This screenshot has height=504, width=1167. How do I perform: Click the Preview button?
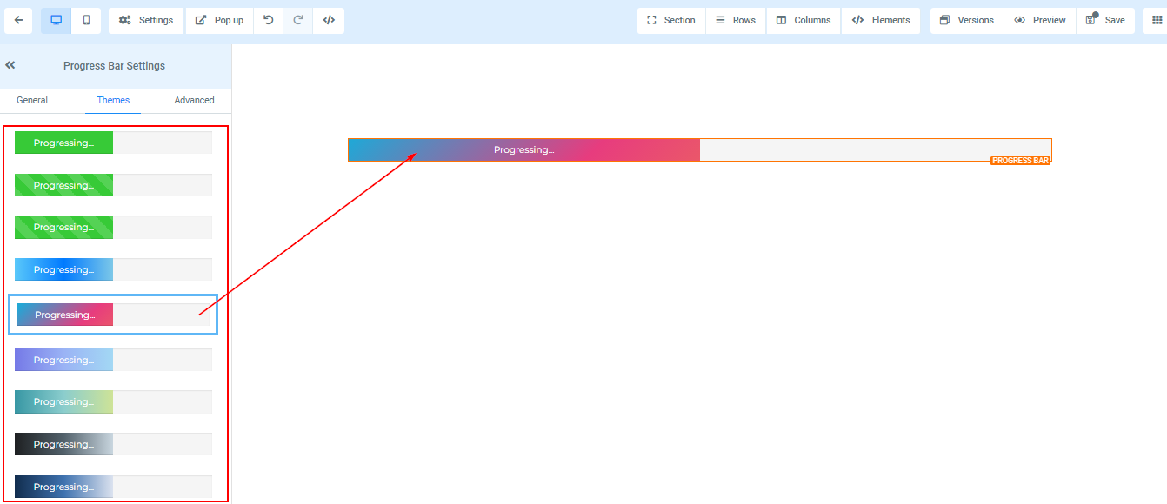coord(1040,20)
